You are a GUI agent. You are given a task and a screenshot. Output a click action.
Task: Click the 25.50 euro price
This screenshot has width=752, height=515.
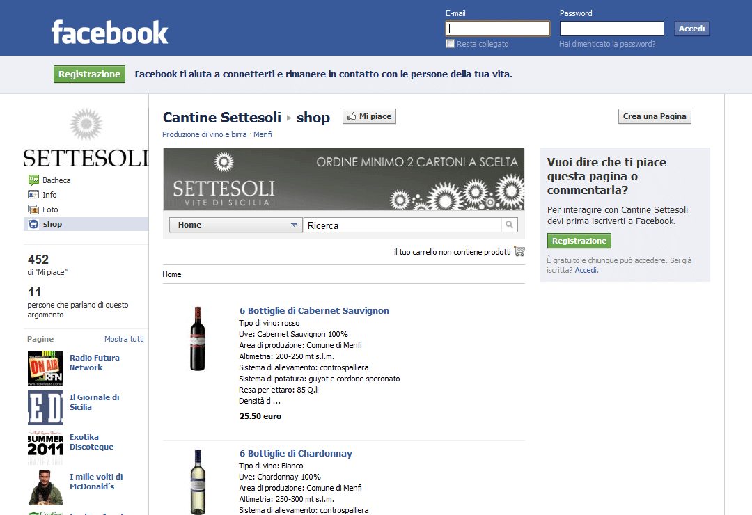pos(260,416)
